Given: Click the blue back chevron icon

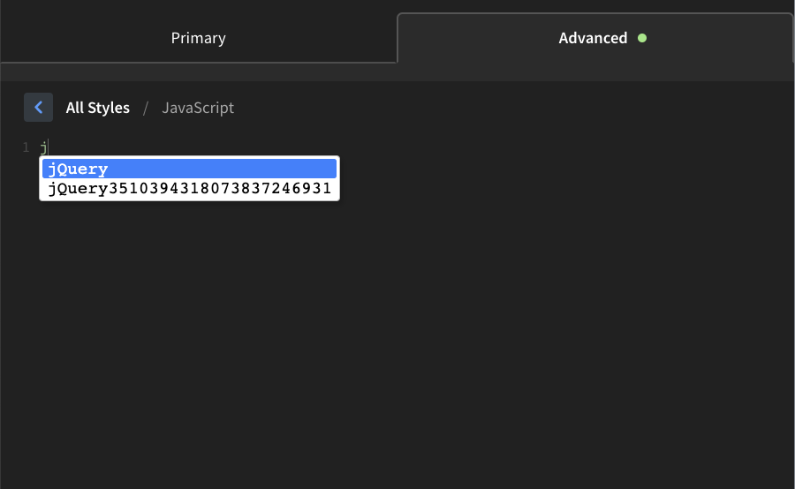Looking at the screenshot, I should tap(38, 108).
